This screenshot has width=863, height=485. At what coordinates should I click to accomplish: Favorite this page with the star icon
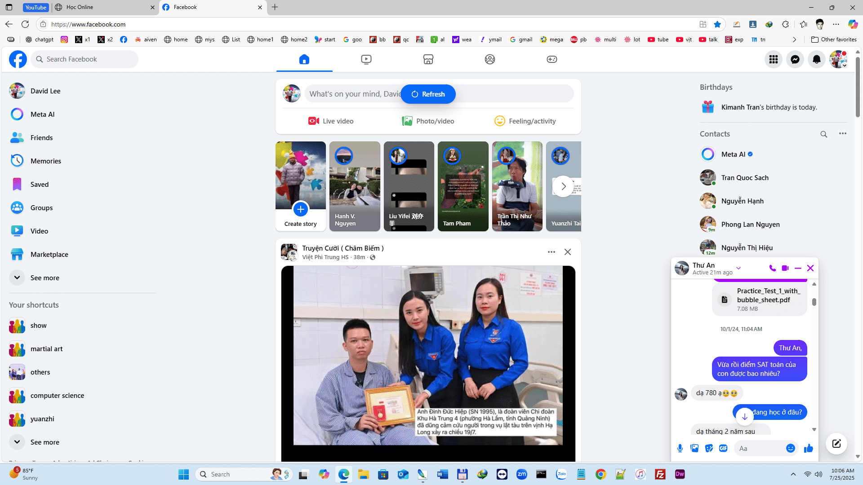[717, 24]
